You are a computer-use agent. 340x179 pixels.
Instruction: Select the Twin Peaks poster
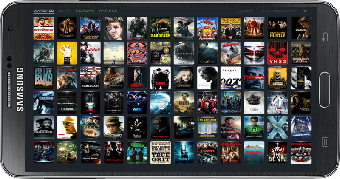114,28
